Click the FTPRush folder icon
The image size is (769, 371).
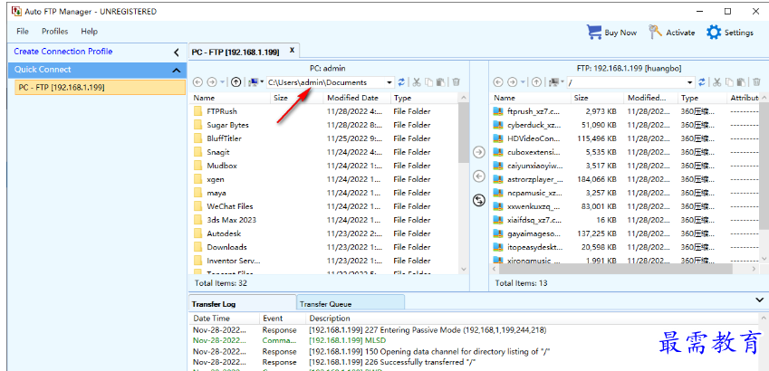pyautogui.click(x=198, y=111)
